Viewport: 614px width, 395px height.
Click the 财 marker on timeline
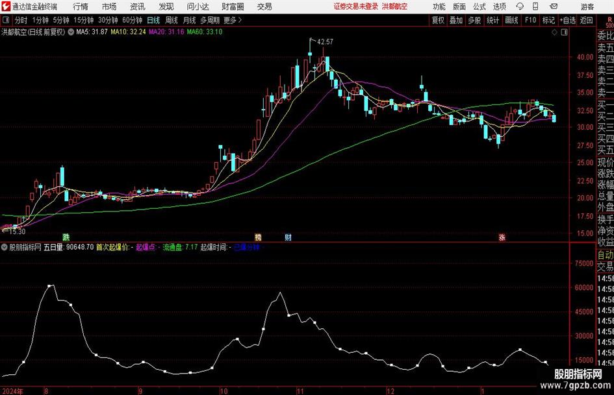pyautogui.click(x=288, y=237)
